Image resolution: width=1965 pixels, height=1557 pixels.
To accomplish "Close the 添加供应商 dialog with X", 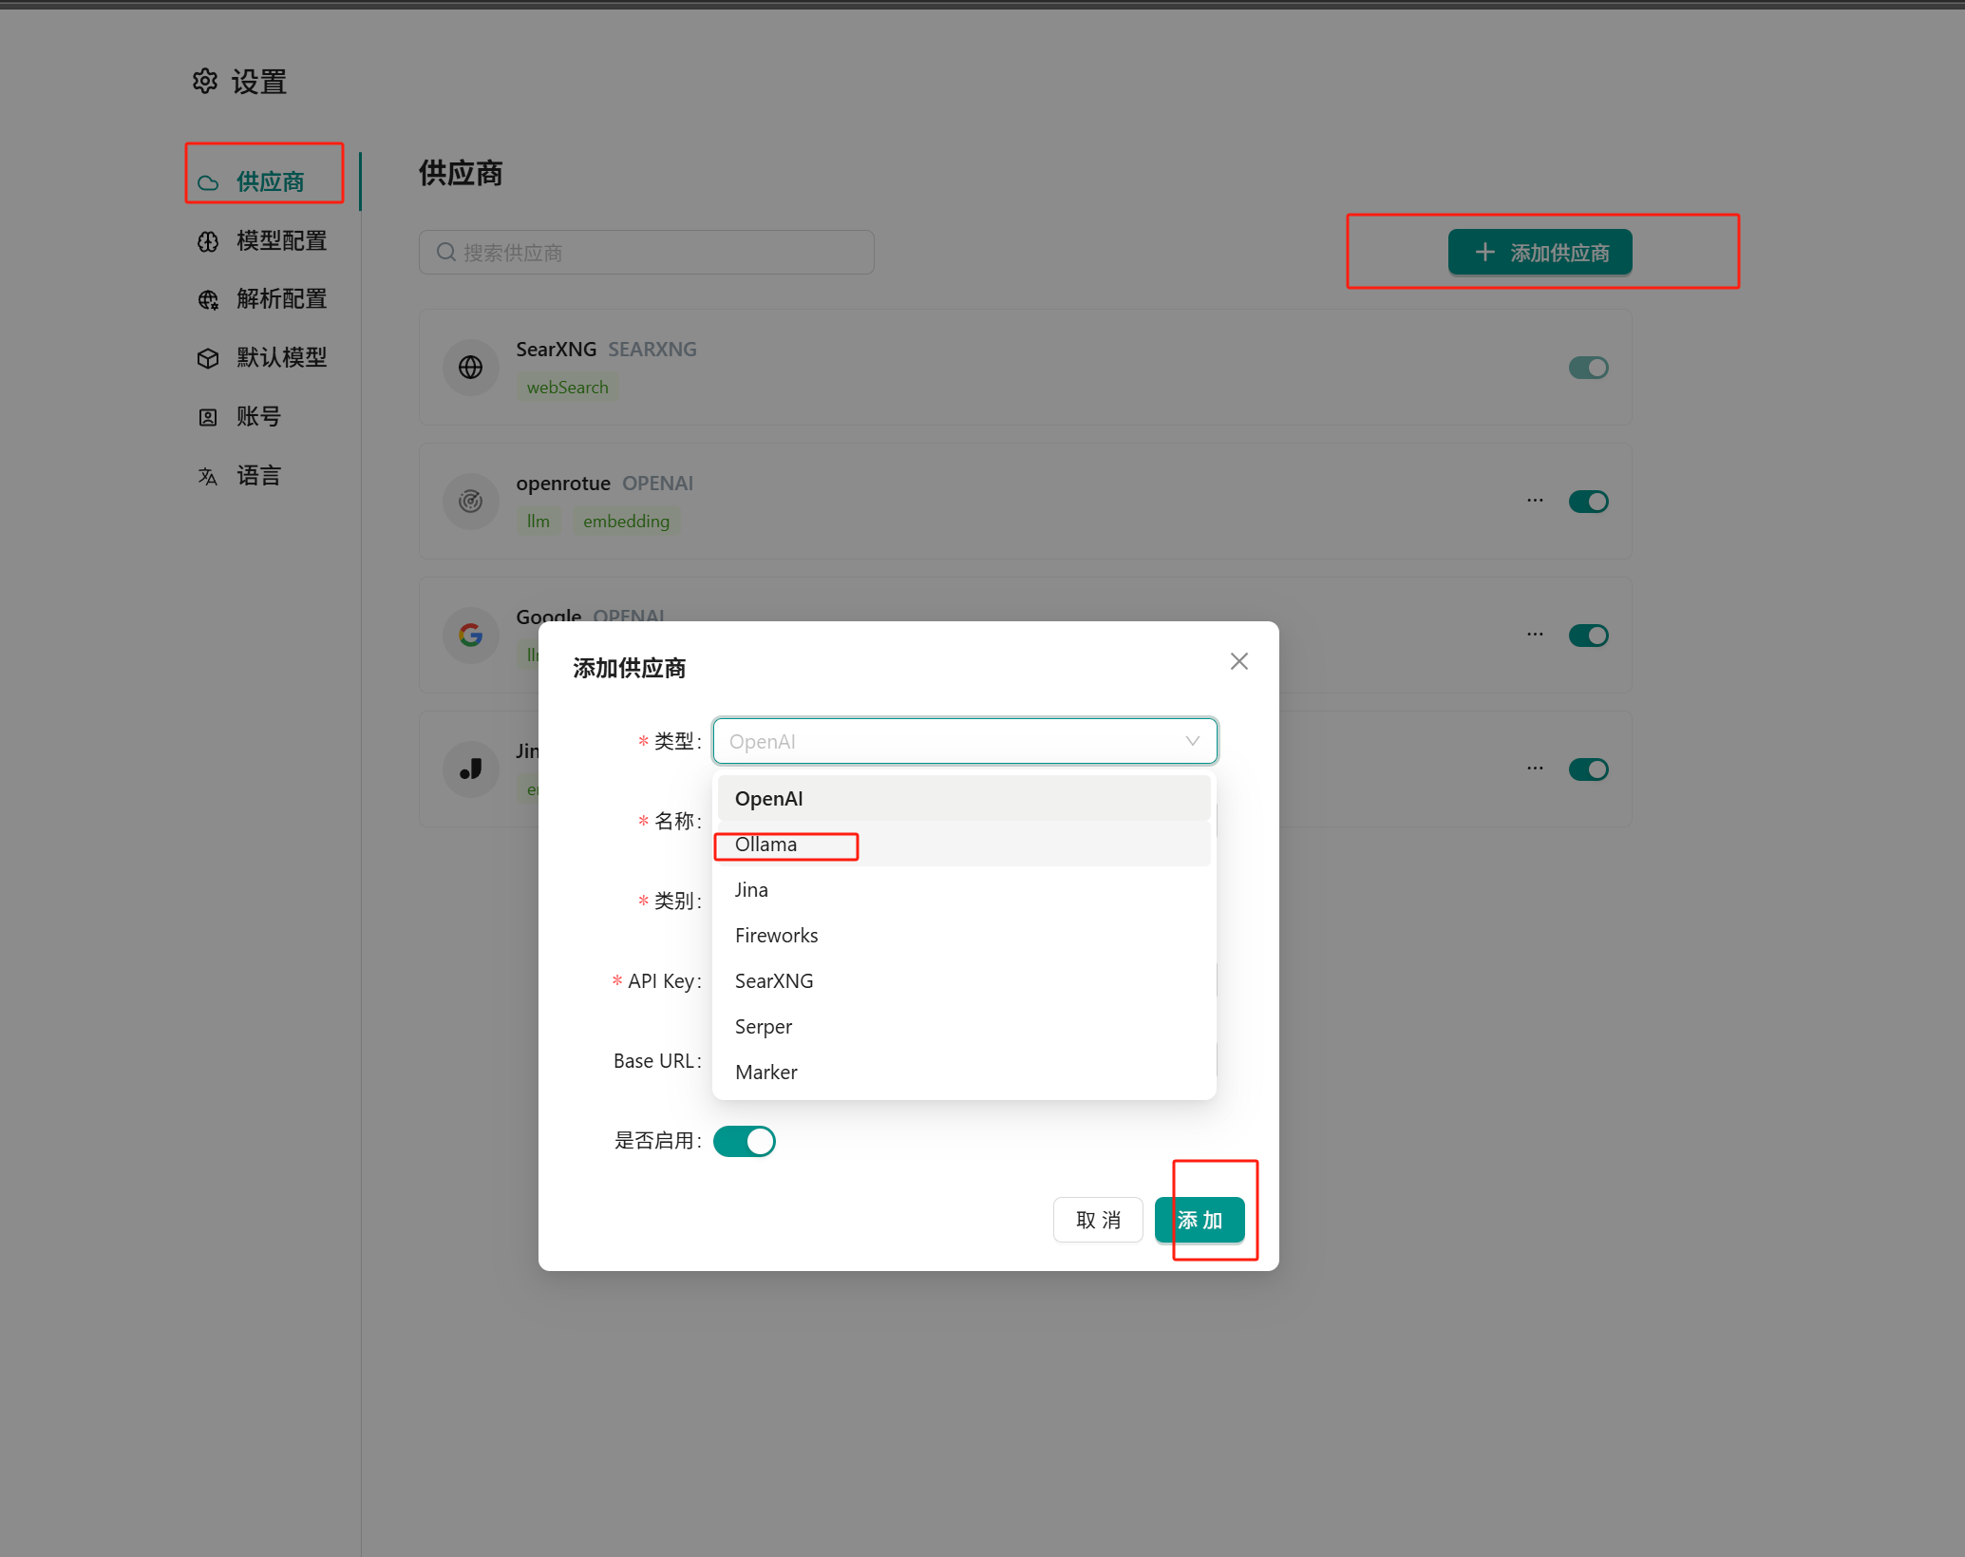I will point(1238,661).
